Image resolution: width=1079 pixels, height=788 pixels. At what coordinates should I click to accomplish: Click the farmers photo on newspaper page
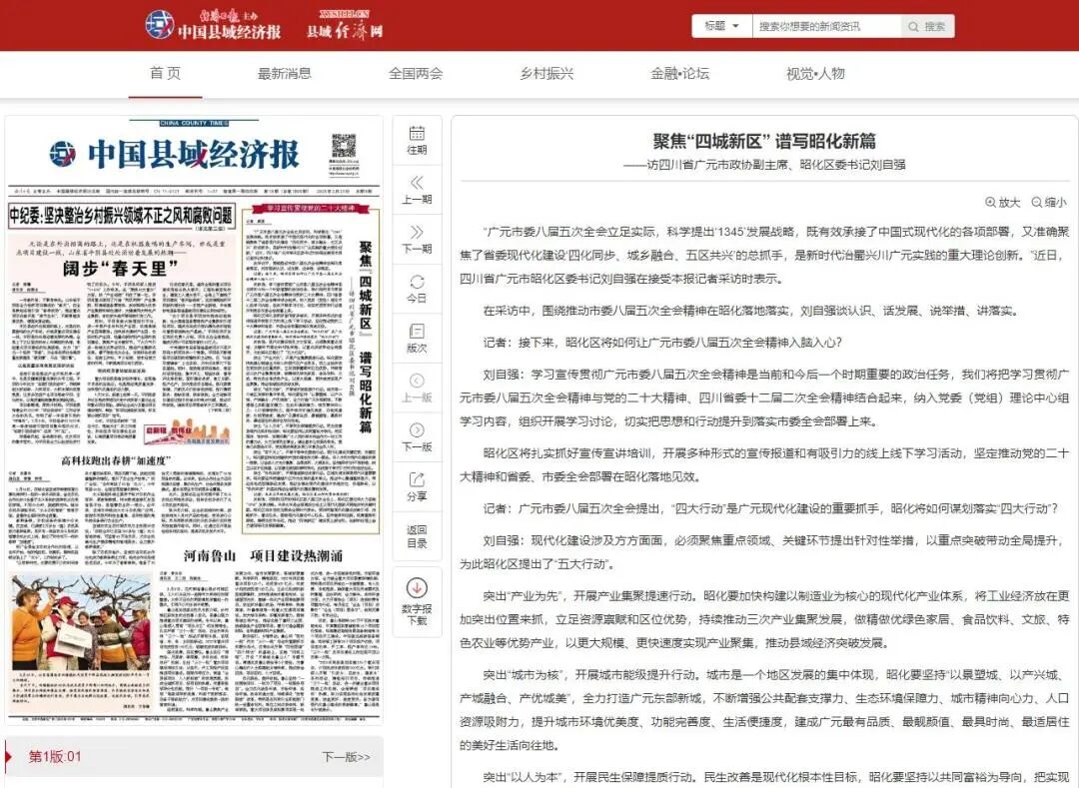click(x=81, y=623)
